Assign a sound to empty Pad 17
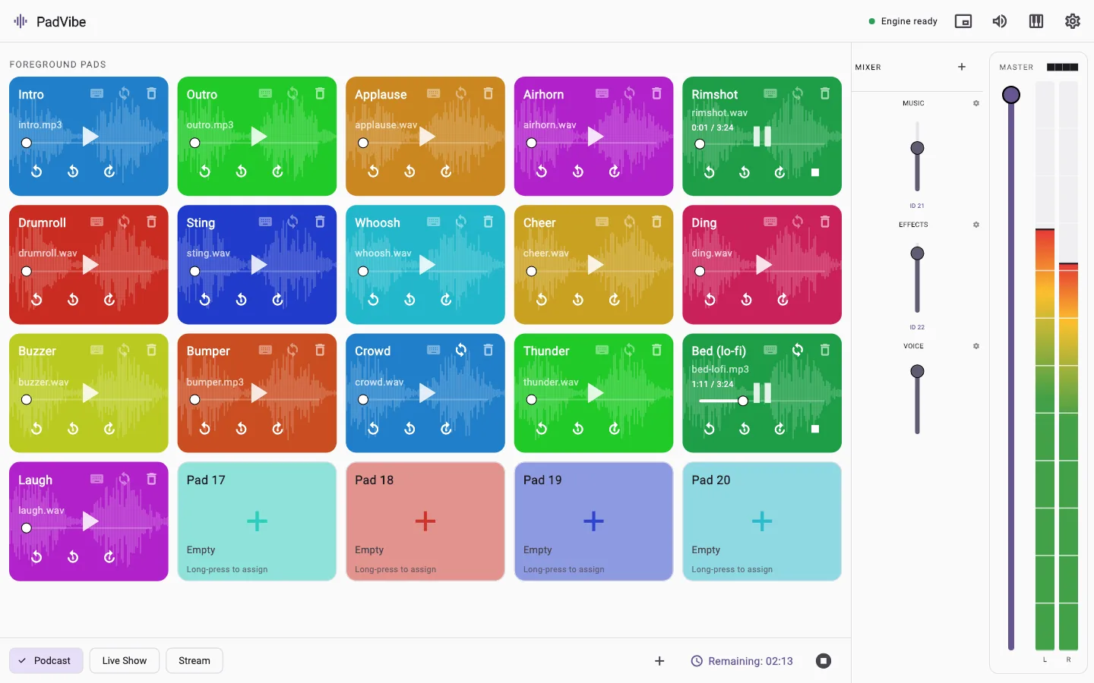The height and width of the screenshot is (683, 1094). pos(257,521)
